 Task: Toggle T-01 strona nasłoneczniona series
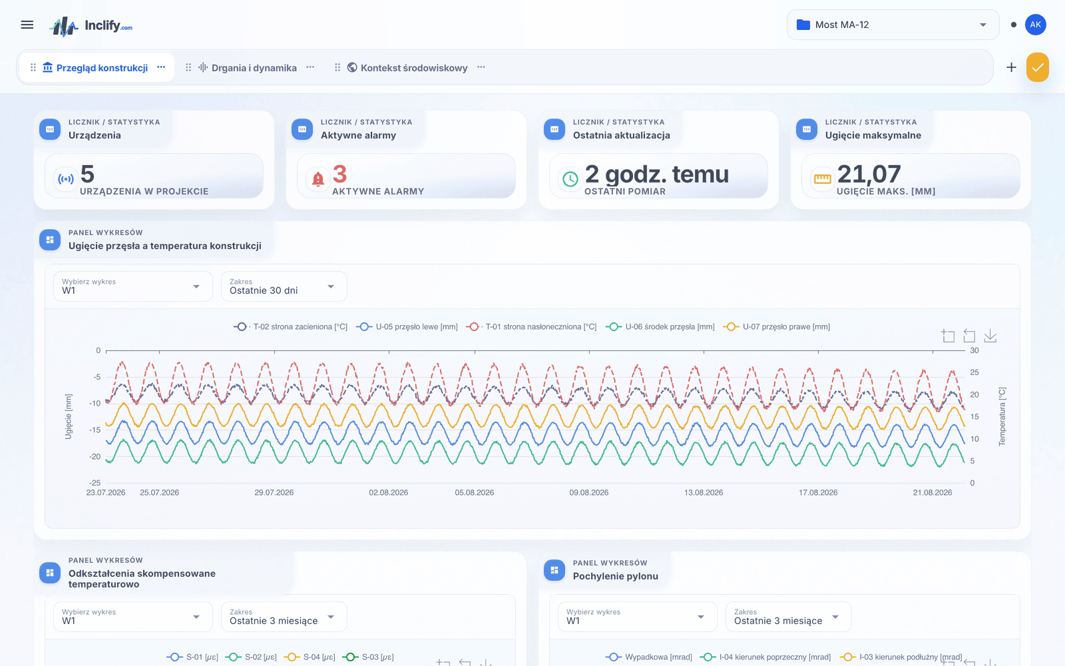tap(531, 327)
